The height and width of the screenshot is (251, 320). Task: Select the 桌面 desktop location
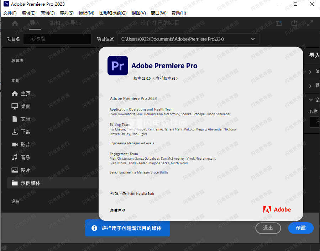(x=21, y=106)
